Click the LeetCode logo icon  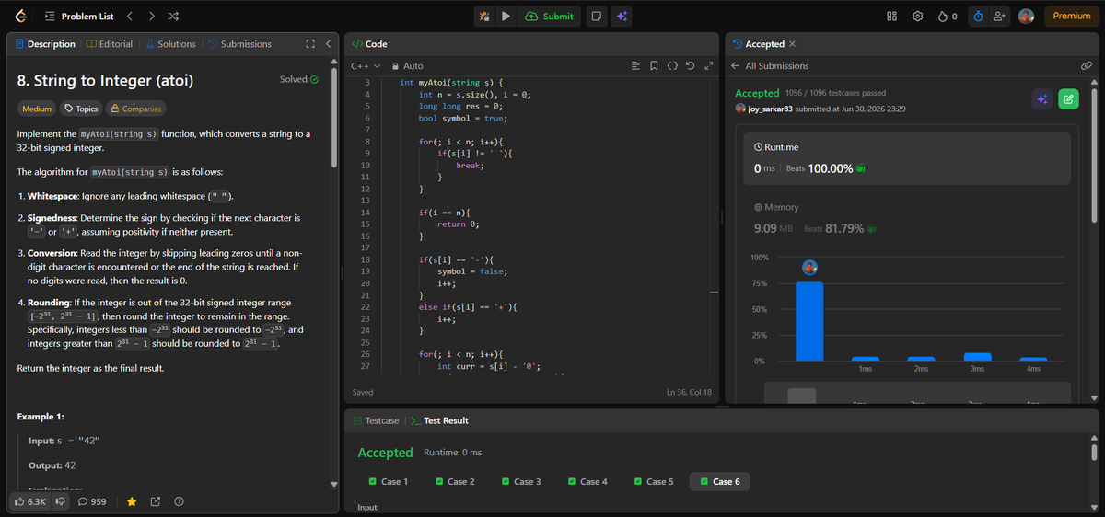tap(21, 16)
